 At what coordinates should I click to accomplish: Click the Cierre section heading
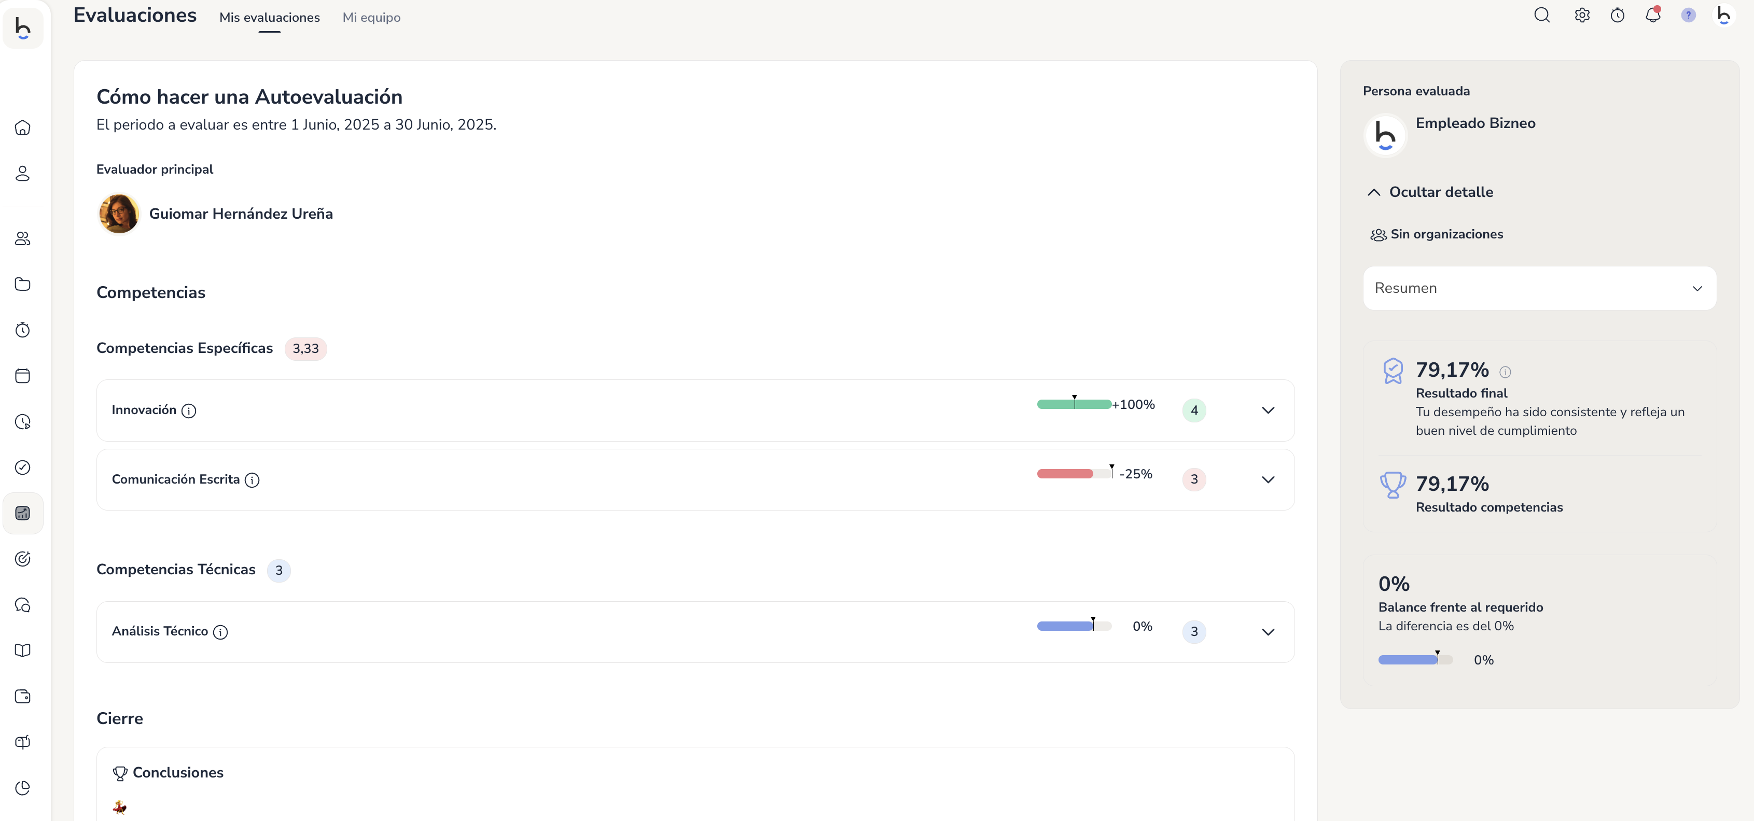click(x=120, y=718)
